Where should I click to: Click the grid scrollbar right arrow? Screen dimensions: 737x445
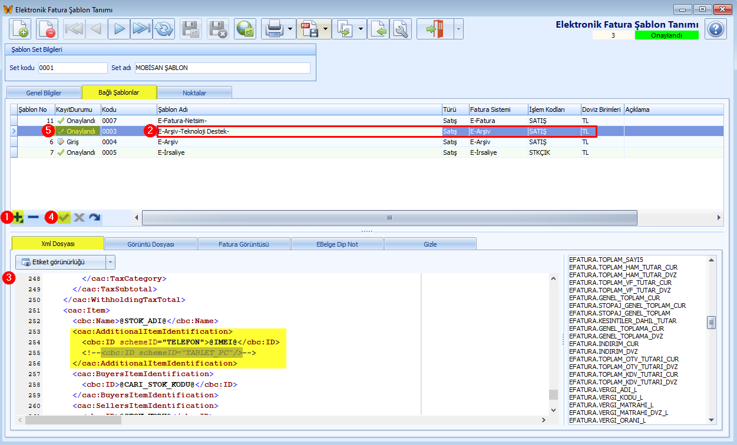point(719,217)
